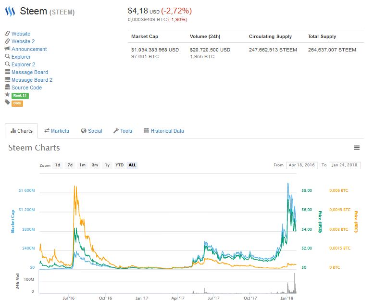This screenshot has width=386, height=301.
Task: Click the tag icon beside Coin badge
Action: click(7, 102)
